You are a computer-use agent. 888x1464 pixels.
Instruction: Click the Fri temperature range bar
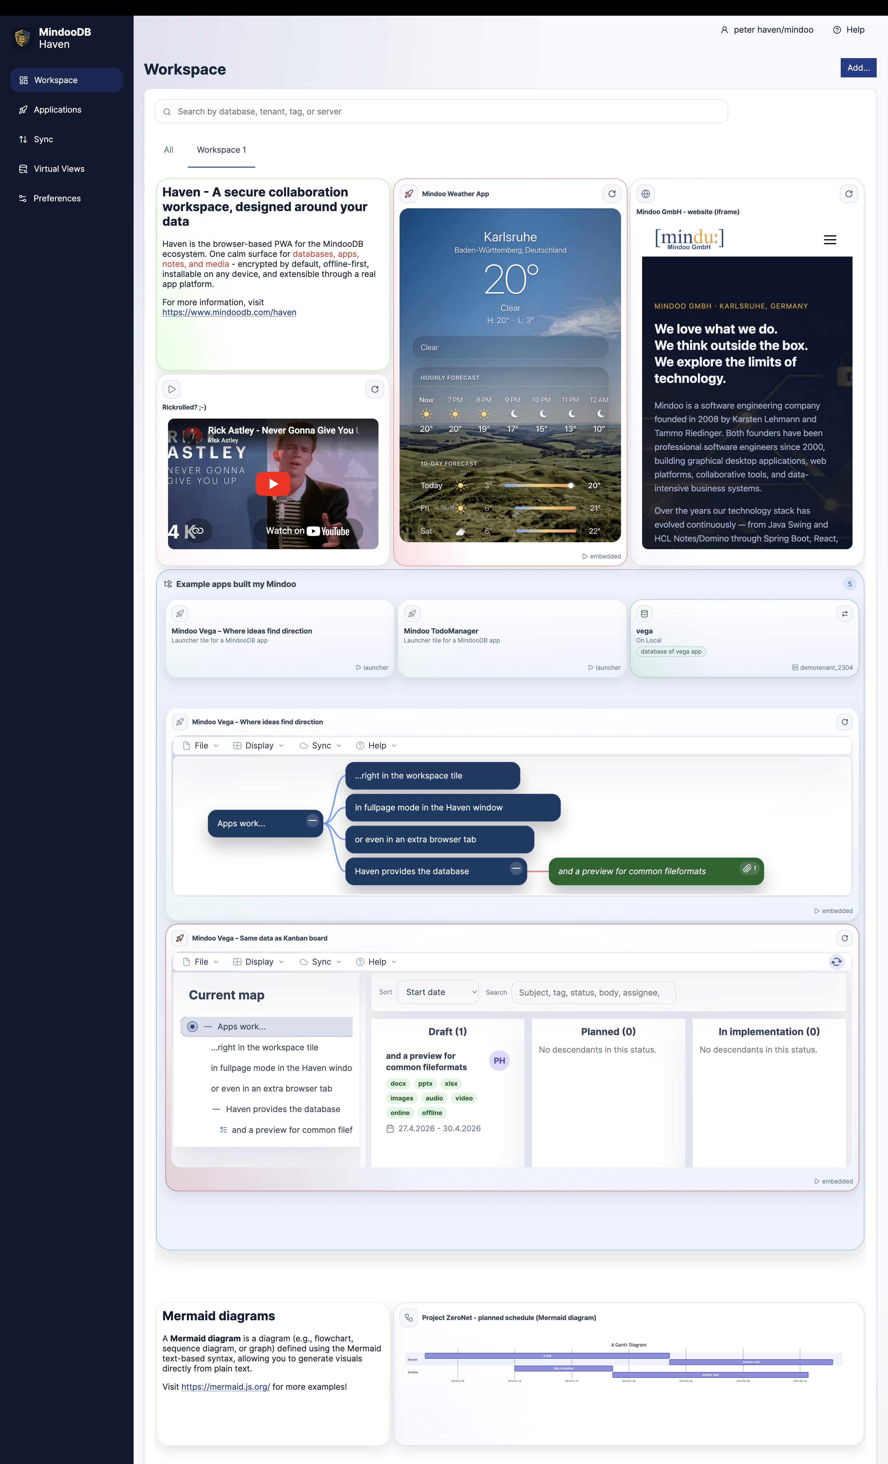545,508
